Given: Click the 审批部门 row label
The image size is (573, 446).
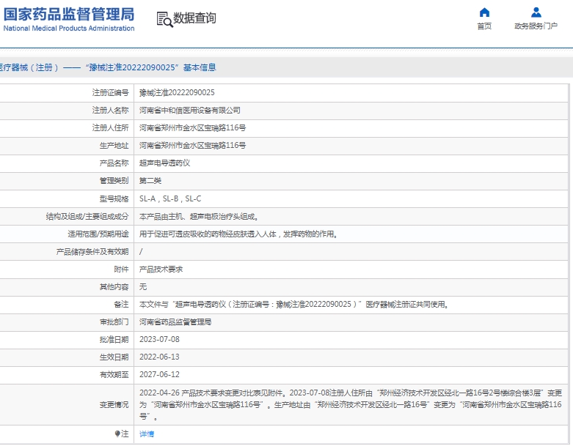Looking at the screenshot, I should 114,322.
